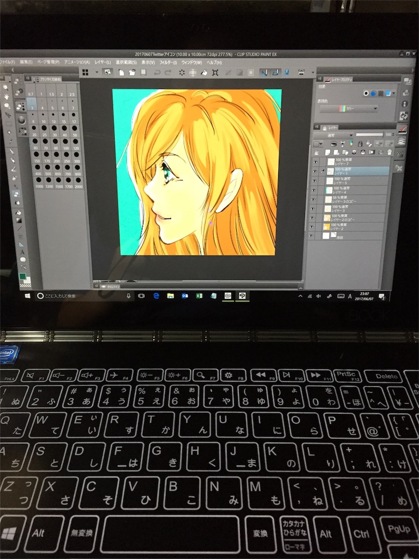This screenshot has height=559, width=419.
Task: Open レイヤー(L) menu
Action: point(103,62)
